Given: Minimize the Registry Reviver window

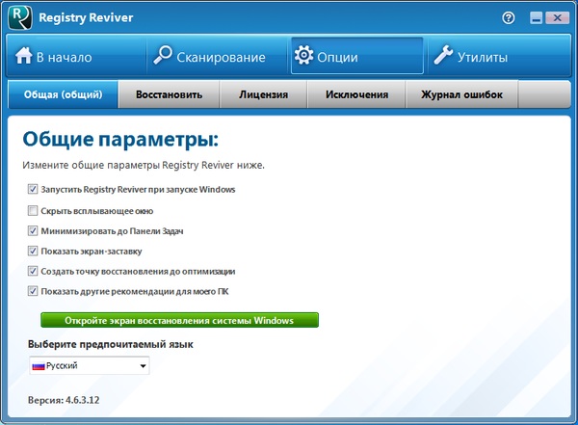Looking at the screenshot, I should tap(533, 18).
